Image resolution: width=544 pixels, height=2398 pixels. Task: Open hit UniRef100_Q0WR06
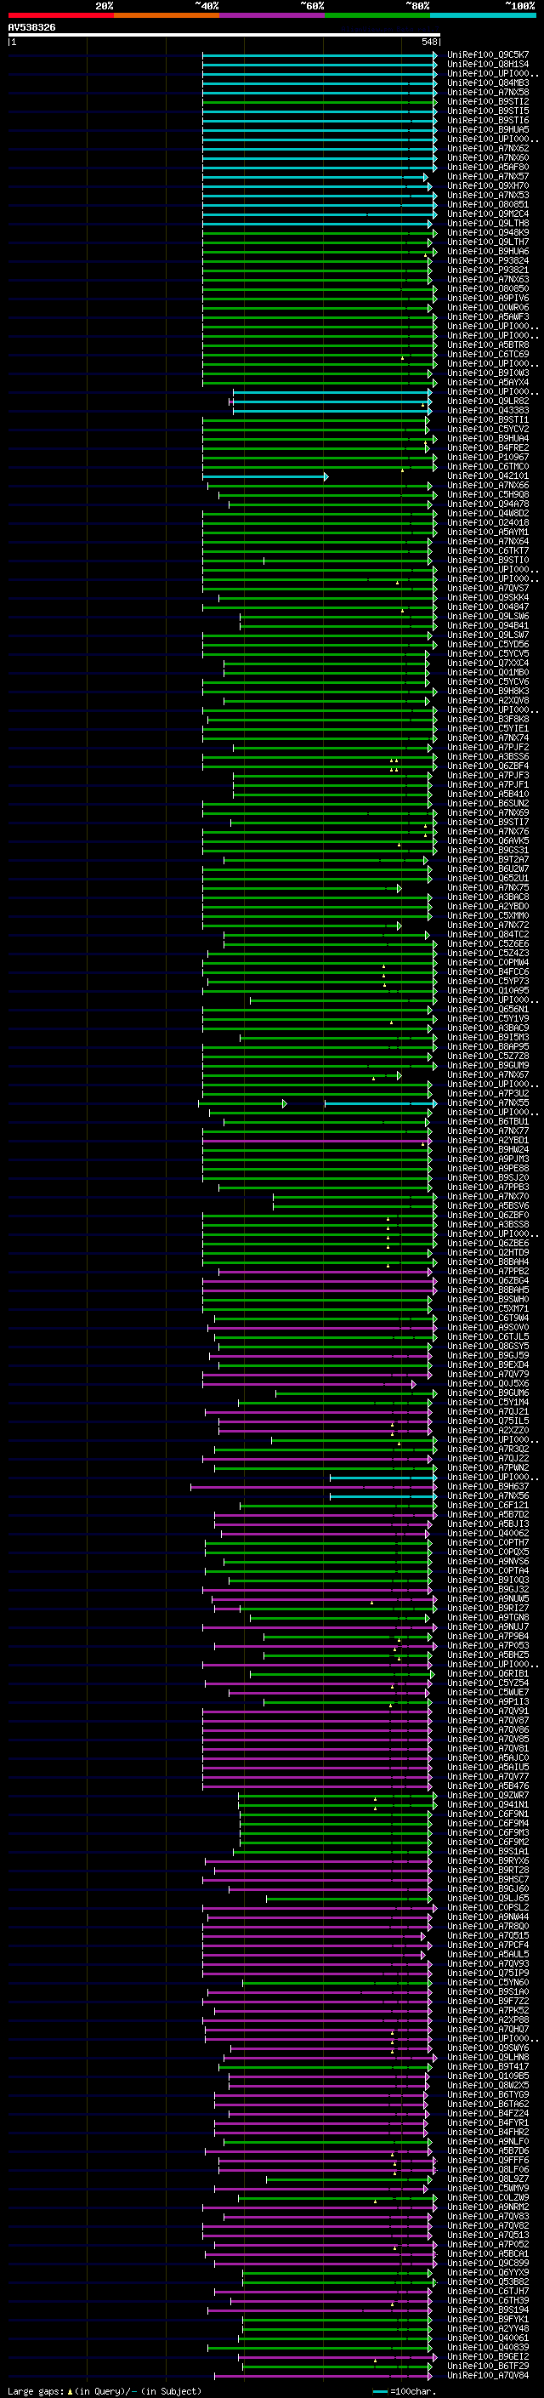point(488,307)
